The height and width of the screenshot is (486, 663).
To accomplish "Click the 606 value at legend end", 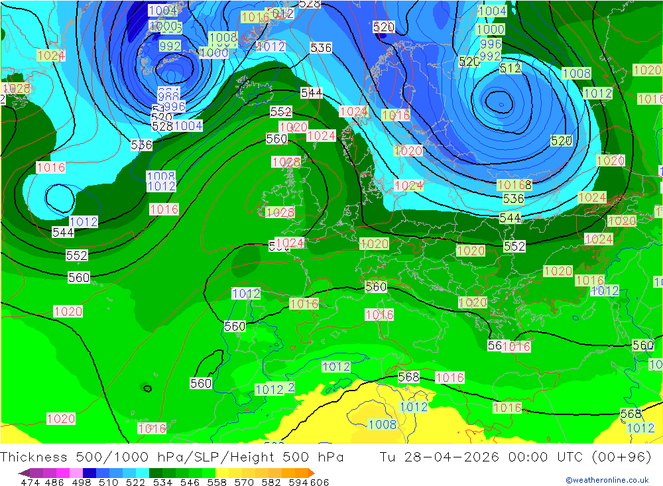I will (x=320, y=482).
